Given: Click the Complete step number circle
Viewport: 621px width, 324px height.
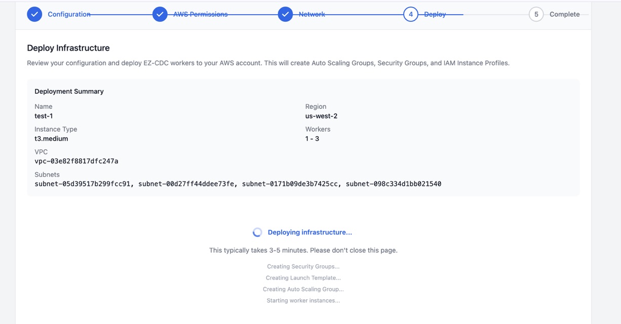Looking at the screenshot, I should point(536,14).
